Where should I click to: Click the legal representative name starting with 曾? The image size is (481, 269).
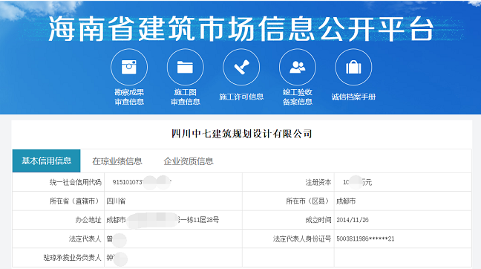click(116, 239)
